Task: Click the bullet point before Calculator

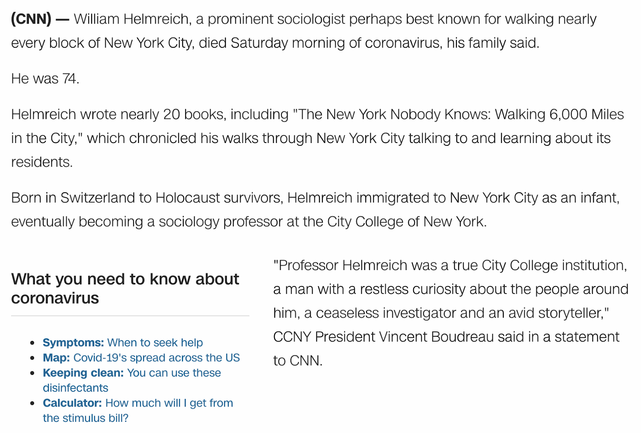Action: (x=33, y=403)
